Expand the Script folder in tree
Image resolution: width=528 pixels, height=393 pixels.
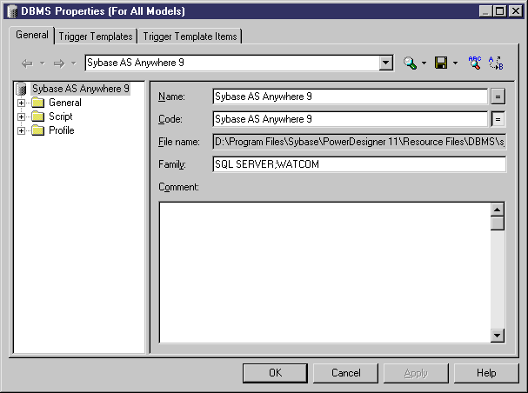21,117
